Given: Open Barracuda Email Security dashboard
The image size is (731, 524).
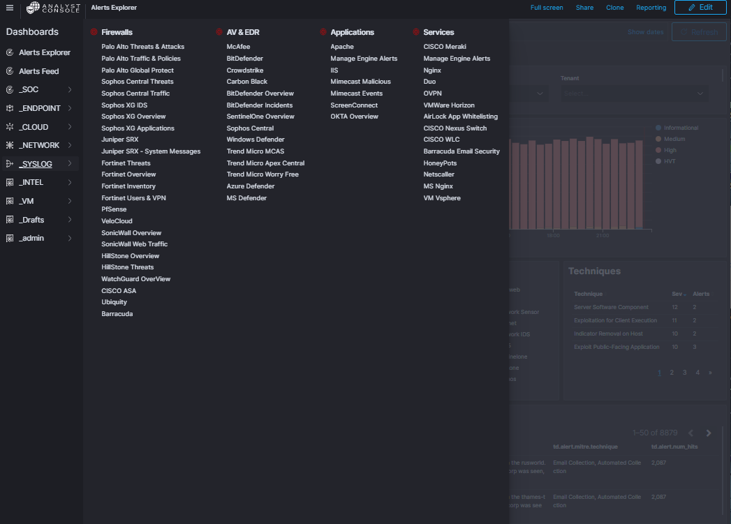Looking at the screenshot, I should point(462,151).
